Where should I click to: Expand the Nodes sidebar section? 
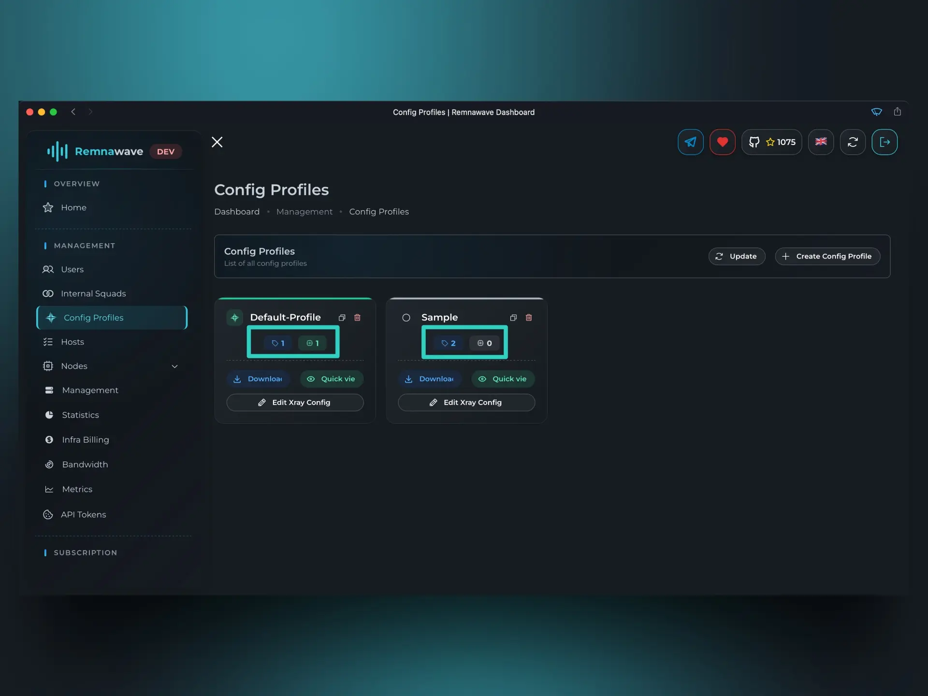(174, 366)
